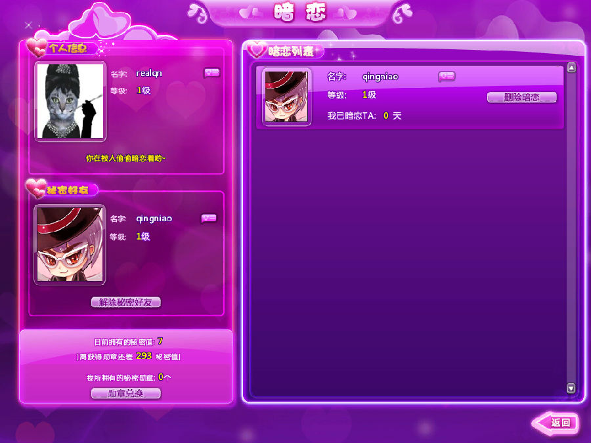
Task: Open the 勋章兑换 medal exchange
Action: pos(126,393)
